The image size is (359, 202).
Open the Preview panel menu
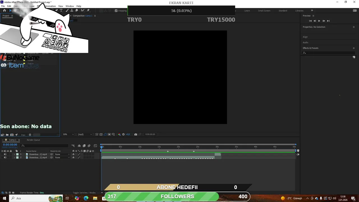[x=313, y=16]
